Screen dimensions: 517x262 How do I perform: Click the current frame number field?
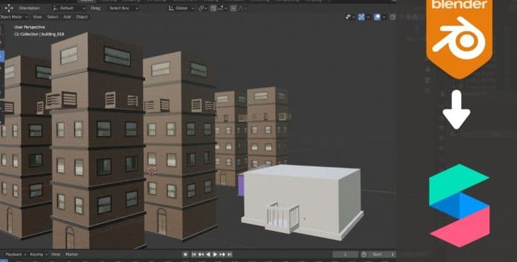[345, 254]
